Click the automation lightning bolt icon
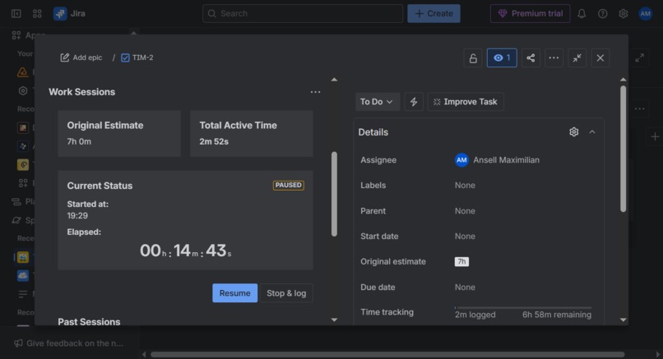Screen dimensions: 663x359 pos(414,102)
